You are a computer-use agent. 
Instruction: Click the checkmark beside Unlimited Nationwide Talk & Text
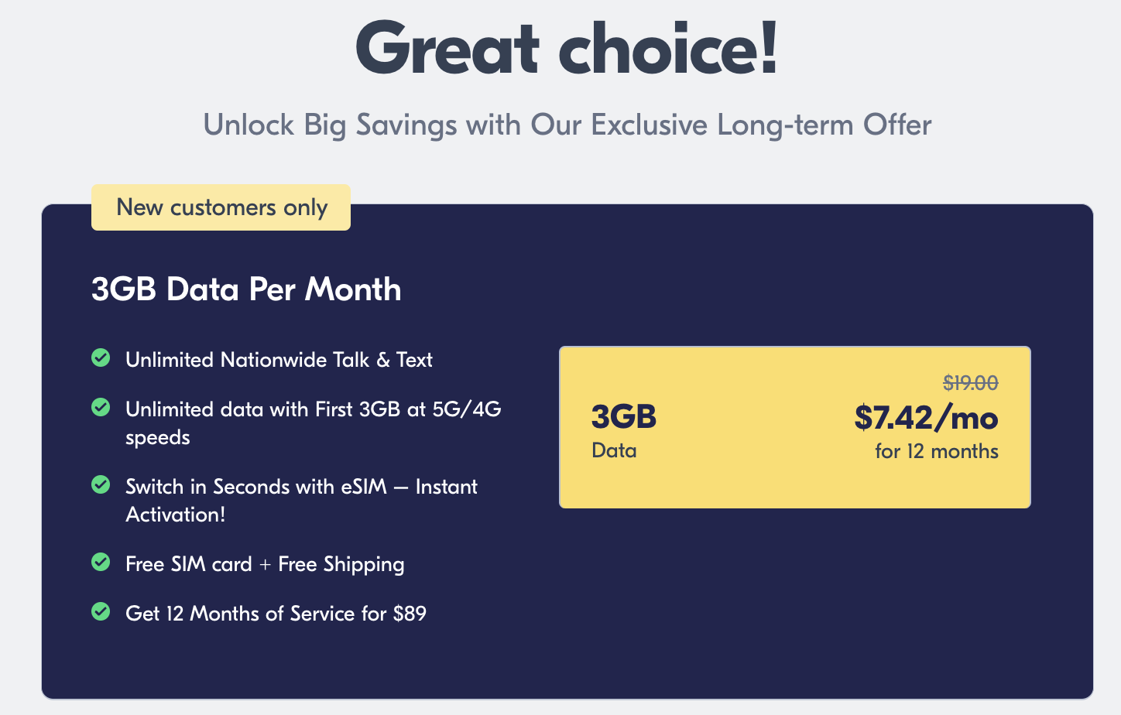(x=101, y=357)
